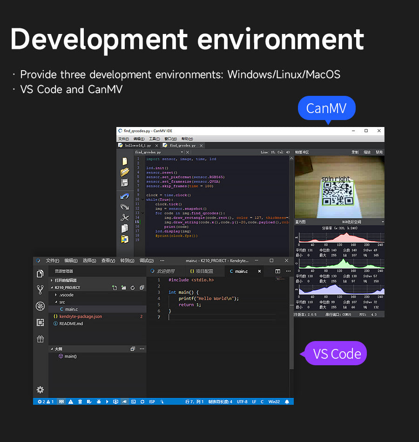
Task: Click ISP in VS Code status bar
Action: 152,402
